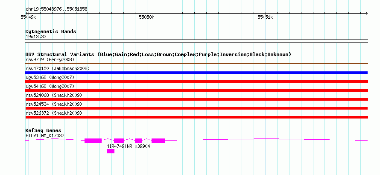Click the red bar under dgv54n68

196,90
